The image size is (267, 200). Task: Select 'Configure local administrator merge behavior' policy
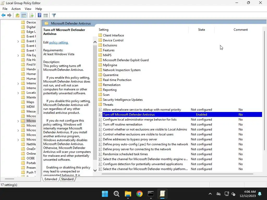click(180, 120)
